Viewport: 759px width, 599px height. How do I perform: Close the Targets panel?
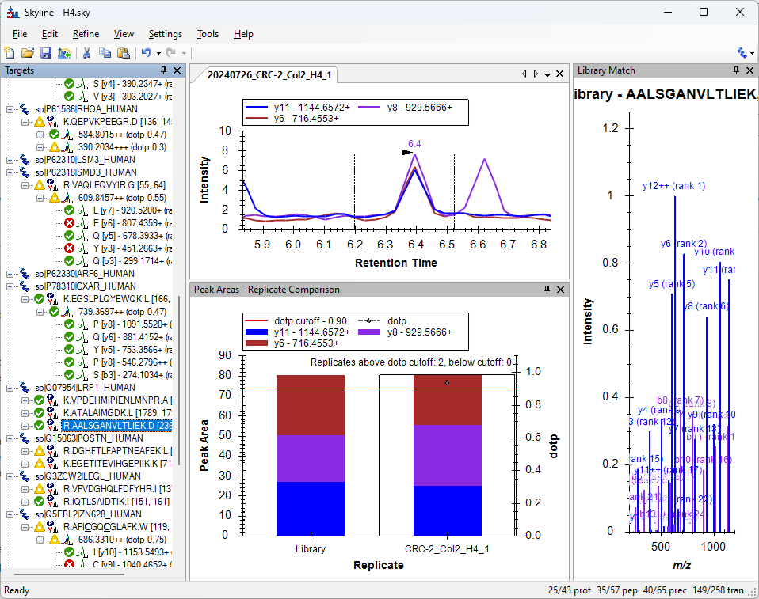[177, 70]
